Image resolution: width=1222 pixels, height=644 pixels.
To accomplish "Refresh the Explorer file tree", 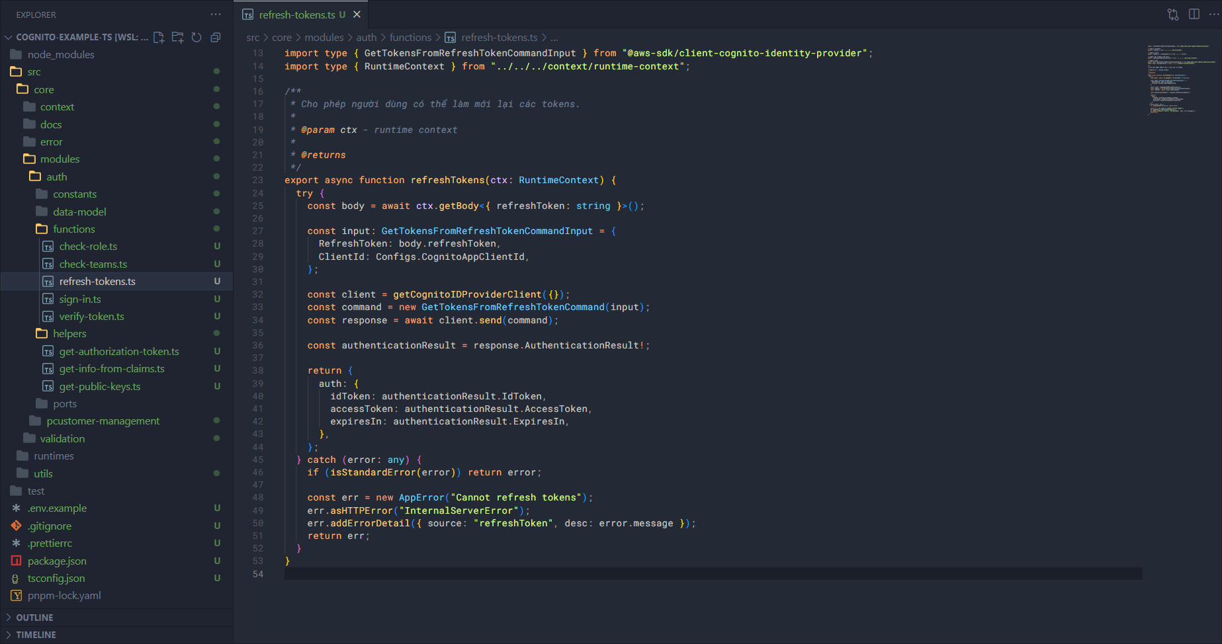I will [x=196, y=38].
